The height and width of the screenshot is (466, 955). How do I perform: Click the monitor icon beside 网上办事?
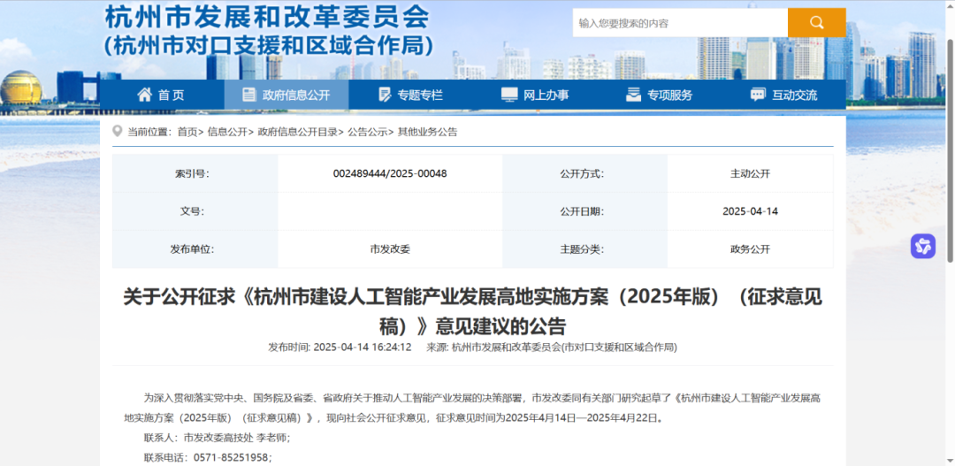(509, 95)
